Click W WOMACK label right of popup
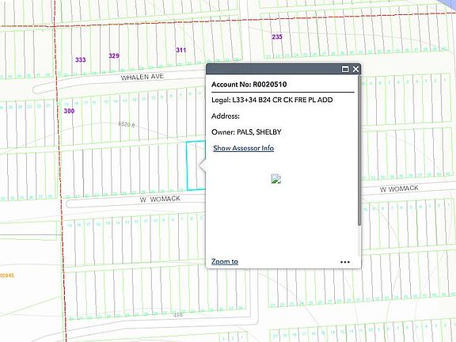This screenshot has width=456, height=342. (399, 188)
